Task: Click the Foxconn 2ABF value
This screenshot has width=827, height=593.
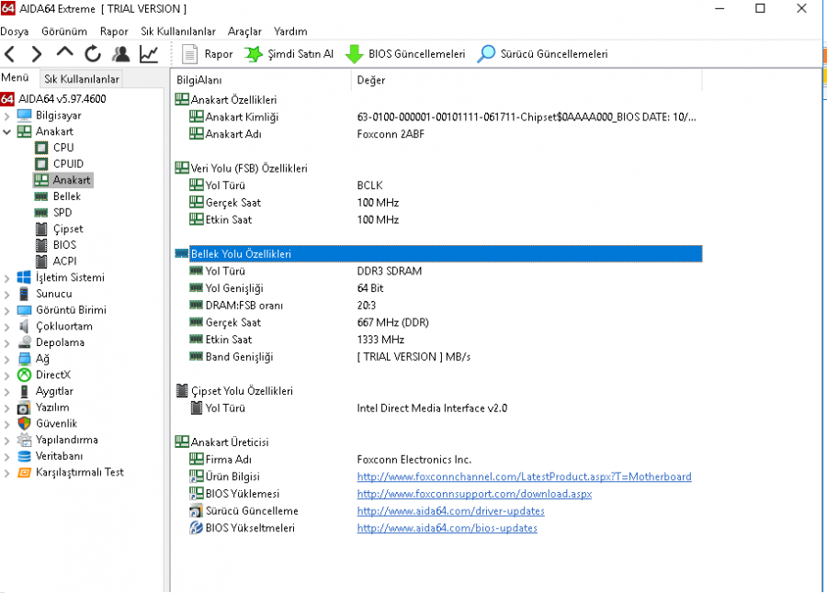Action: [x=391, y=134]
